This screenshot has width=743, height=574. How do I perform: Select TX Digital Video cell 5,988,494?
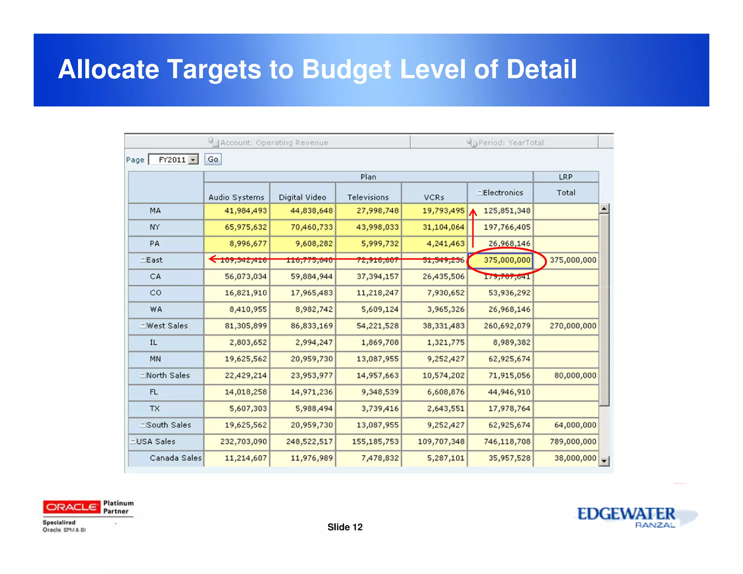tap(303, 409)
